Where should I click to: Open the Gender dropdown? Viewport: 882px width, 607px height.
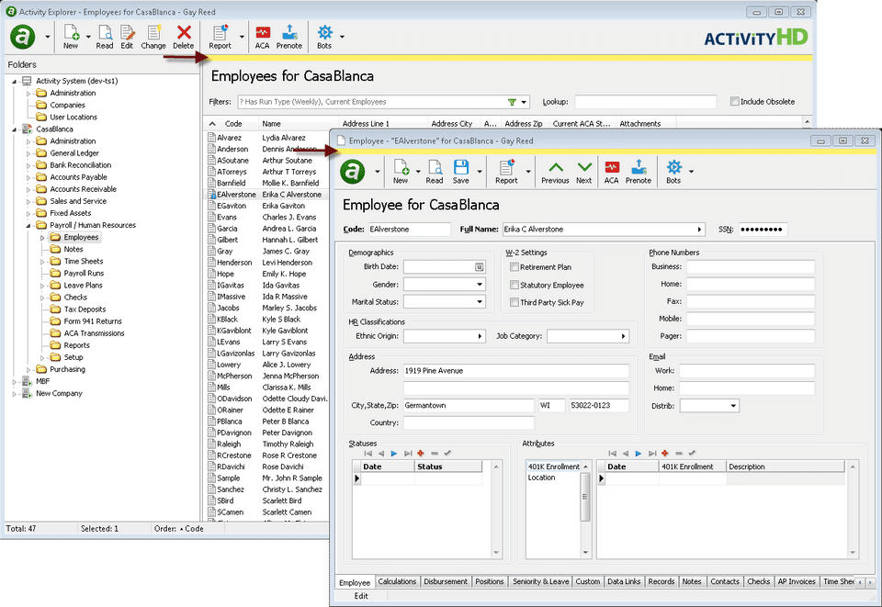coord(479,285)
